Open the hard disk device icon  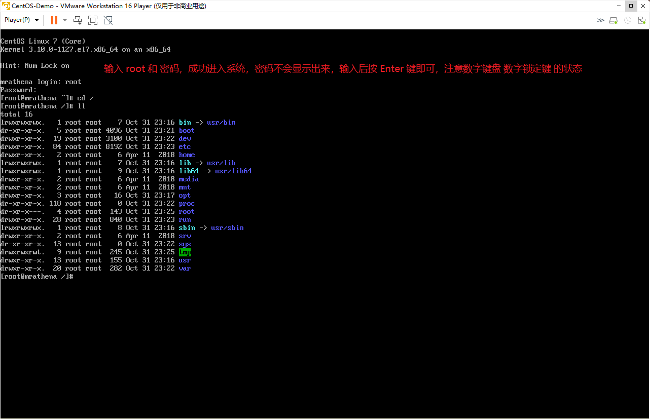613,20
